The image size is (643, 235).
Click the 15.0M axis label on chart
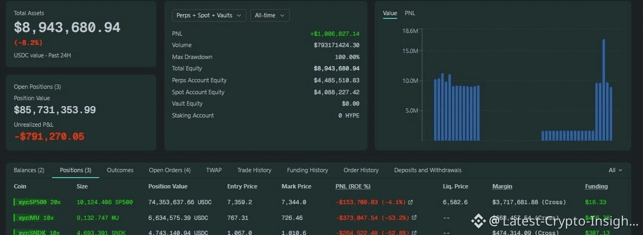410,51
